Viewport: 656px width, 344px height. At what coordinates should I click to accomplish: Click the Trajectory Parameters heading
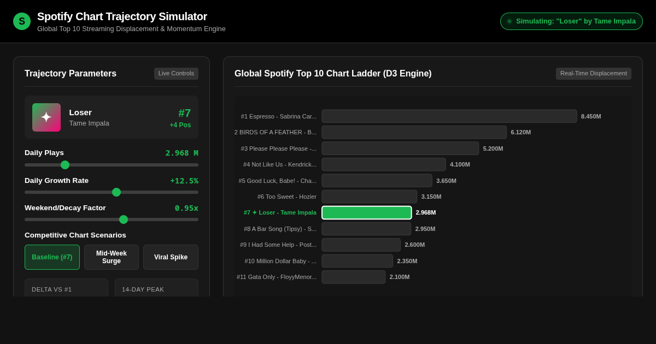click(x=71, y=74)
